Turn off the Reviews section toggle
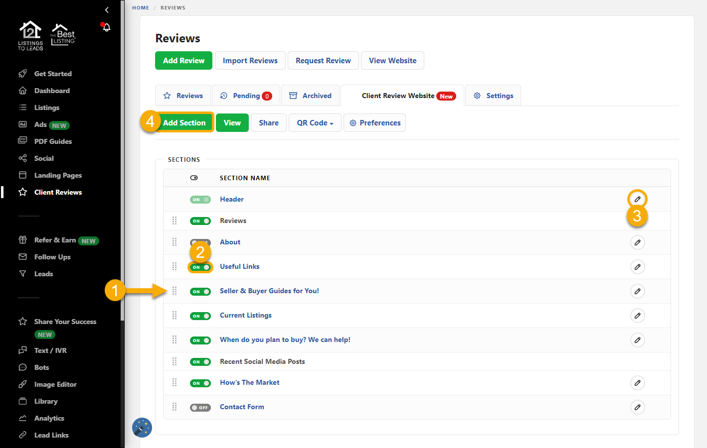707x448 pixels. pyautogui.click(x=200, y=221)
